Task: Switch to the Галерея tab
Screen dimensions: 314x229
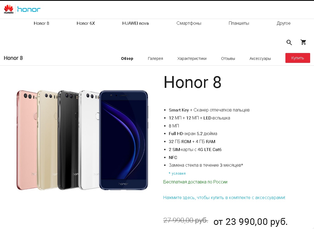Action: [x=155, y=58]
